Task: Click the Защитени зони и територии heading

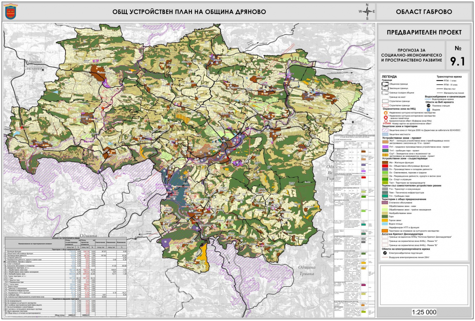Action: [x=400, y=127]
